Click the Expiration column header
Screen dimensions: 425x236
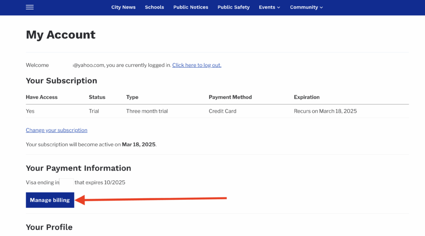pyautogui.click(x=306, y=97)
